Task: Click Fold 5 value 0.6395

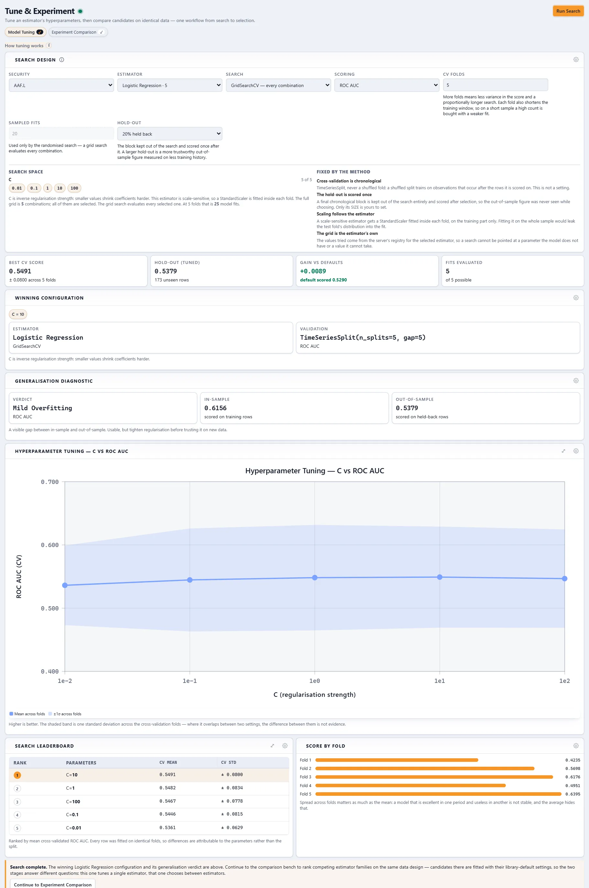Action: [573, 794]
